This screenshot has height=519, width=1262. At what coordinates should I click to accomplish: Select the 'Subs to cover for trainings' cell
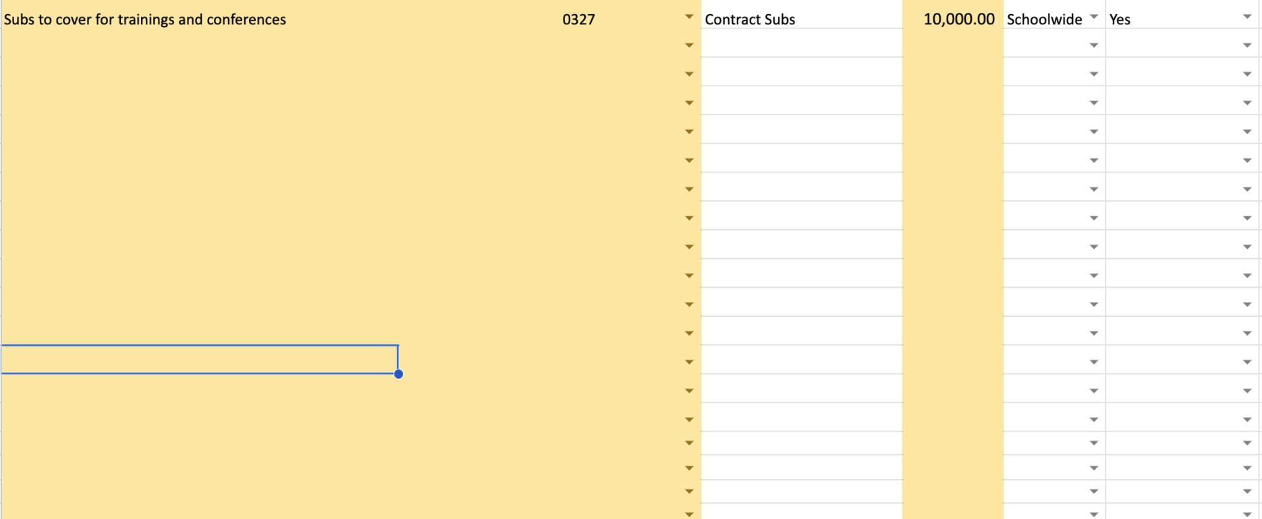coord(199,19)
